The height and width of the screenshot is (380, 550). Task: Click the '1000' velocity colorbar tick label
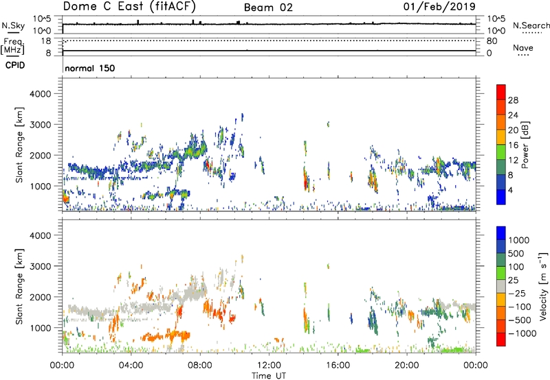tap(519, 240)
